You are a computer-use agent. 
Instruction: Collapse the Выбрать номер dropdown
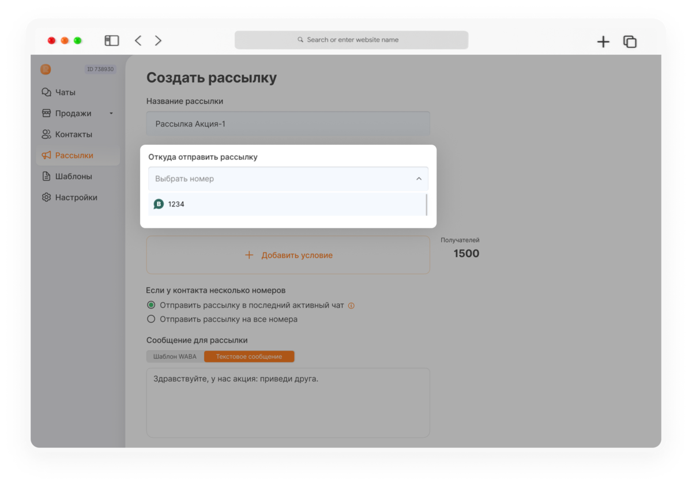click(x=288, y=179)
